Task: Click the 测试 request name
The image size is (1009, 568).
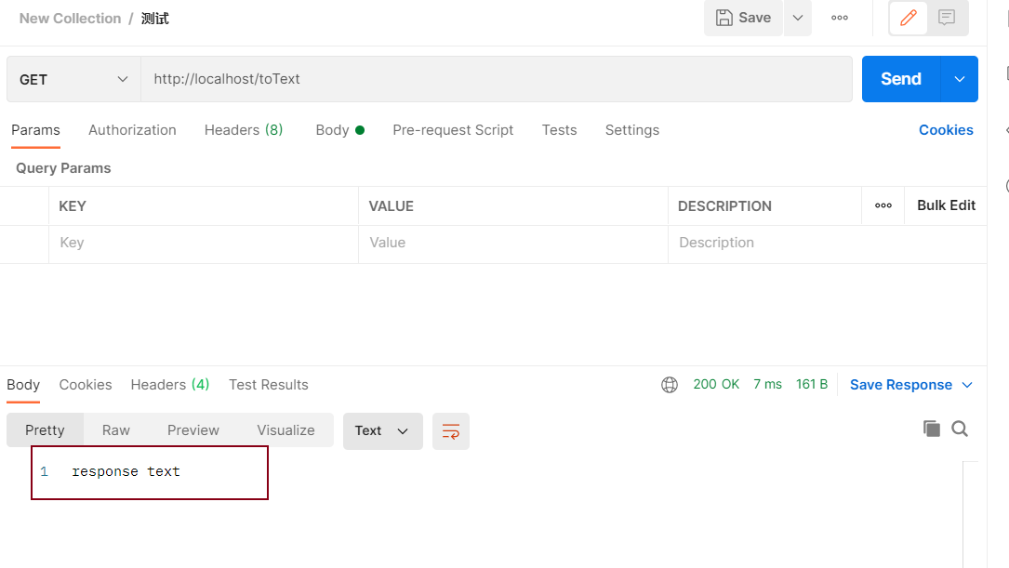Action: coord(155,19)
